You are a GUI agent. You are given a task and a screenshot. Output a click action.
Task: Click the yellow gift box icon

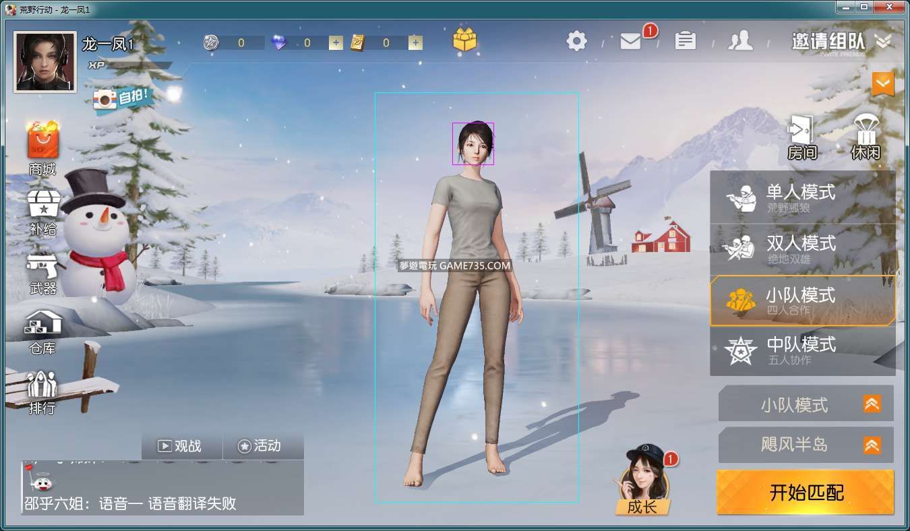pyautogui.click(x=464, y=40)
